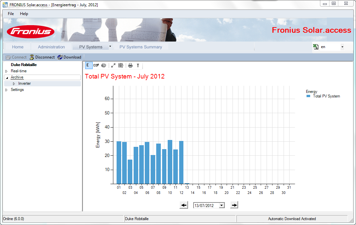The width and height of the screenshot is (356, 225).
Task: Click the Disconnect toolbar icon
Action: (x=42, y=57)
